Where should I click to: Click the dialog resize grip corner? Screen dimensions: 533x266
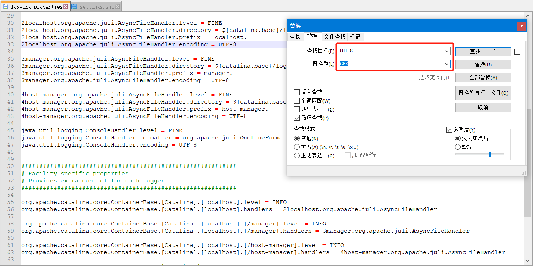pos(524,173)
